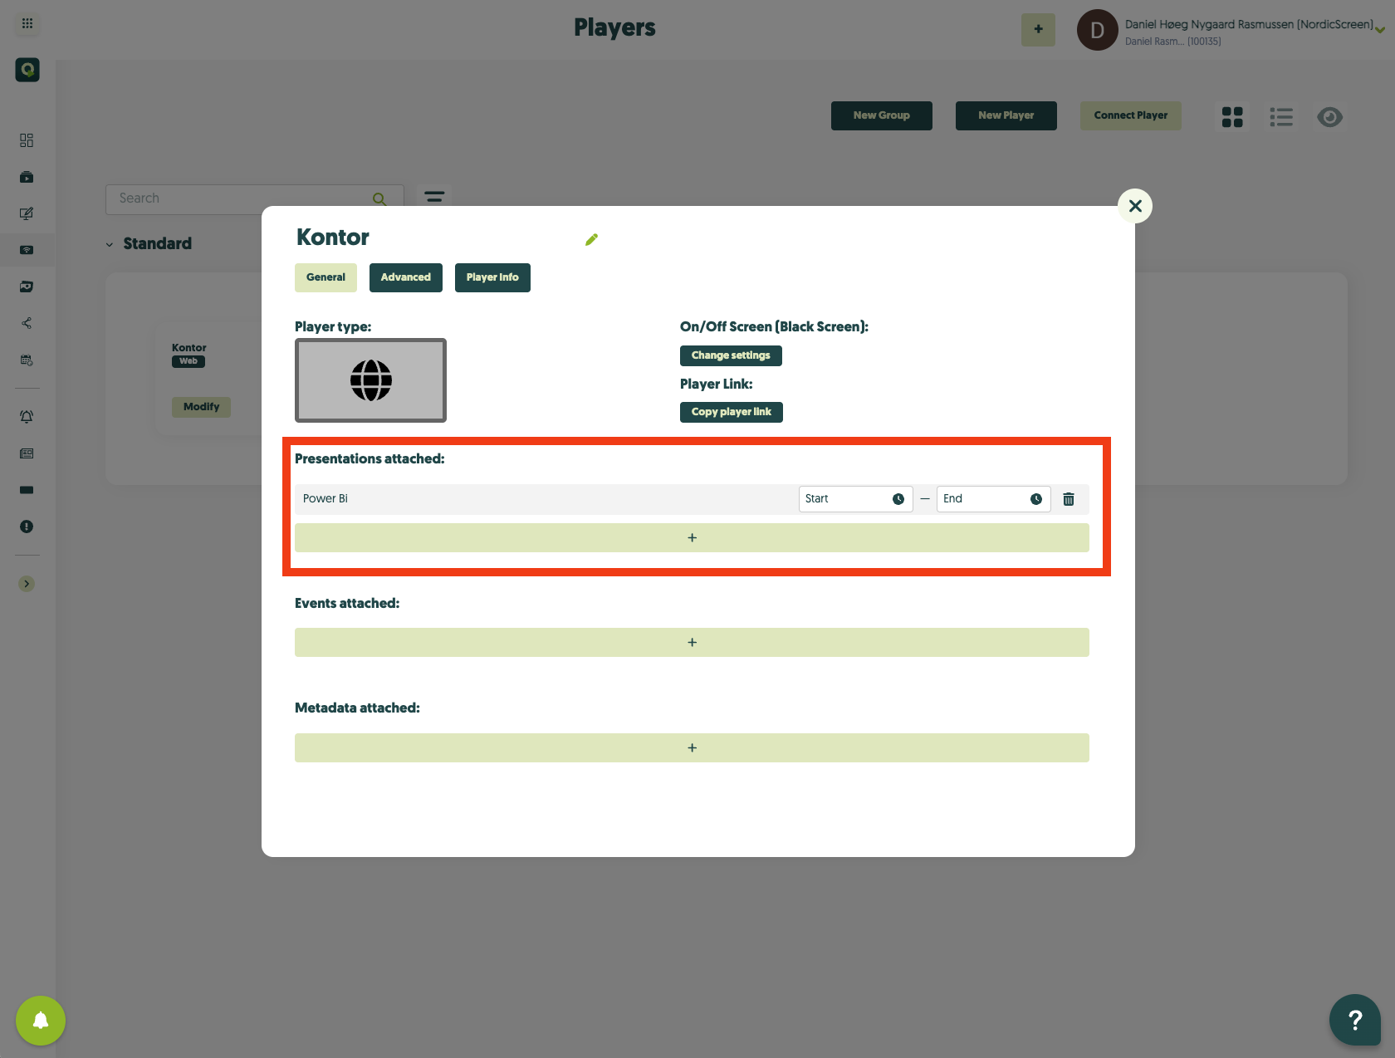The image size is (1395, 1058).
Task: Open the image gallery sidebar icon
Action: 27,287
